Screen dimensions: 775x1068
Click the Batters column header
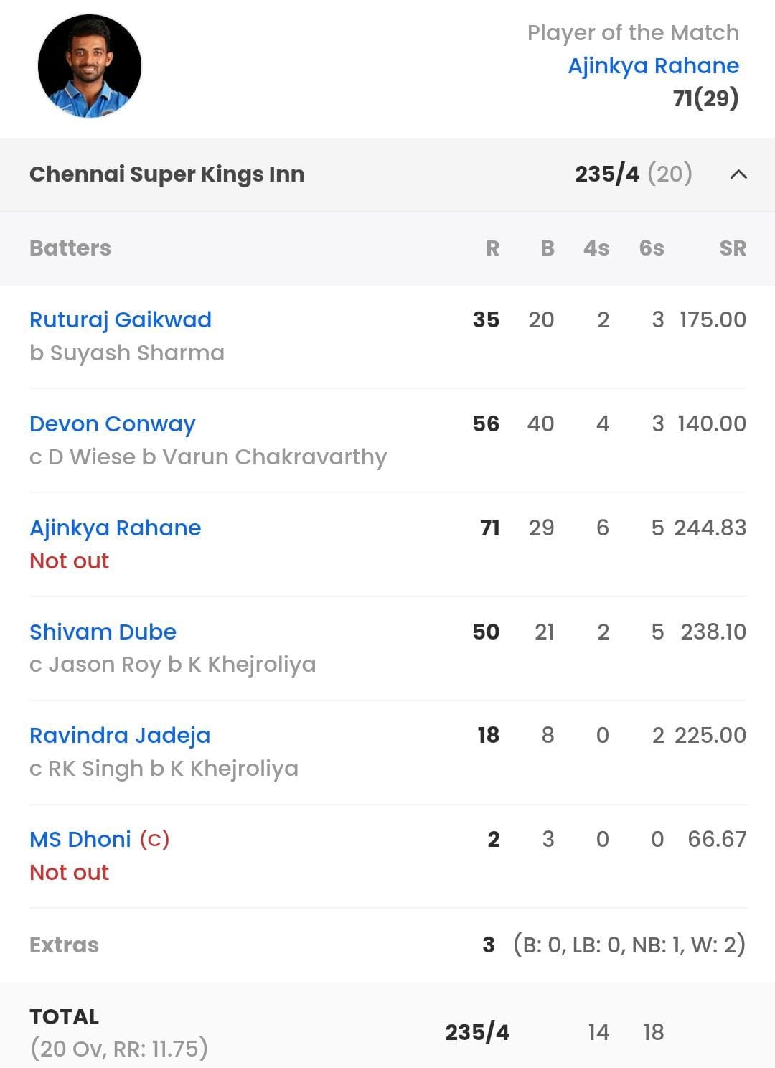70,249
